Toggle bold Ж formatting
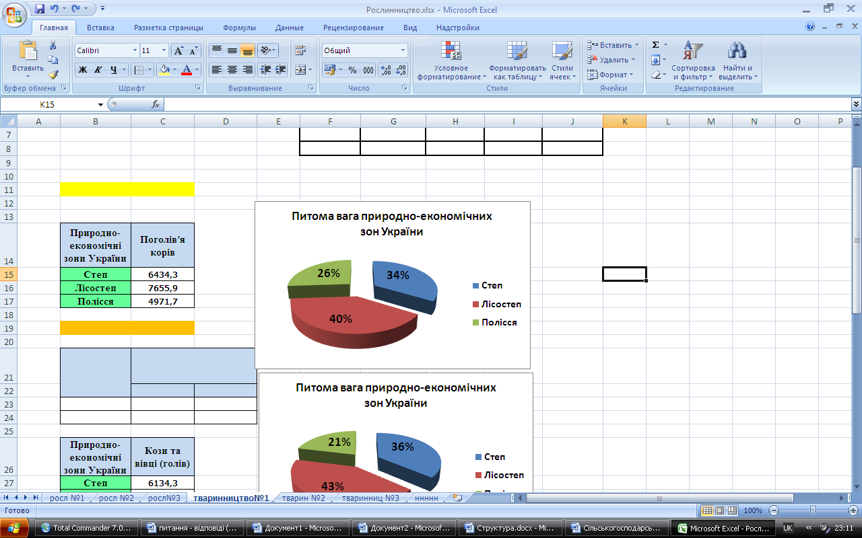The height and width of the screenshot is (538, 862). 82,70
